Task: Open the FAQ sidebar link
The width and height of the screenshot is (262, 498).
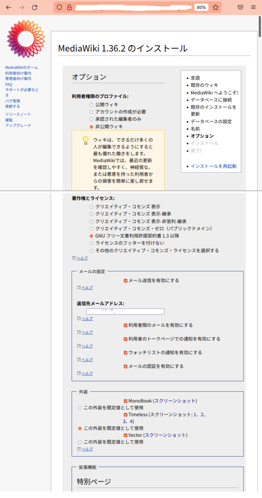Action: [x=9, y=85]
